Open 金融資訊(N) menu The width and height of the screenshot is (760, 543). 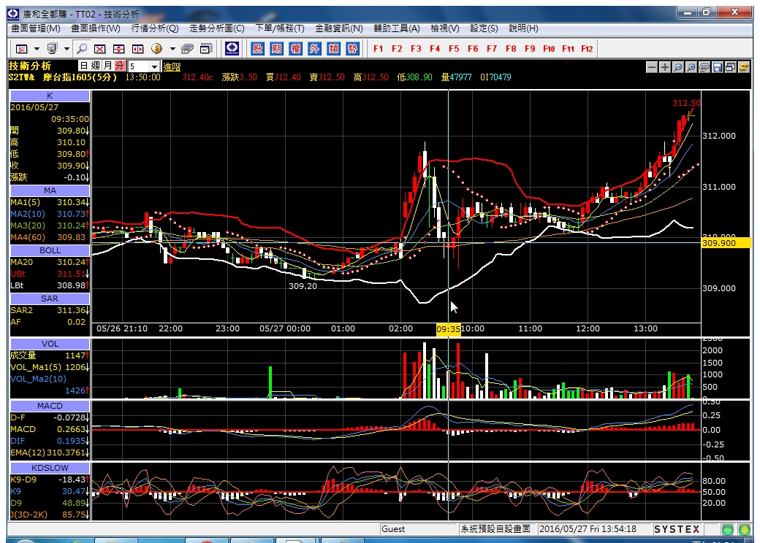click(339, 28)
